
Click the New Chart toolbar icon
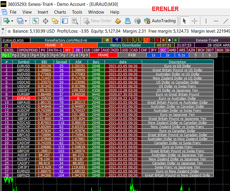pyautogui.click(x=6, y=21)
